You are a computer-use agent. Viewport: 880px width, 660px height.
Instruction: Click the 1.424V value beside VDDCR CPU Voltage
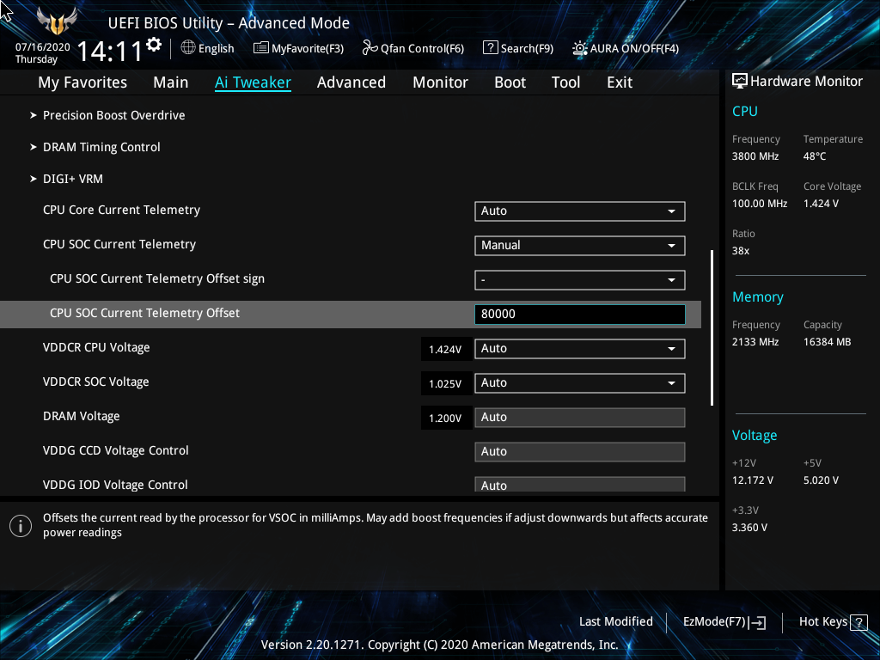point(445,349)
